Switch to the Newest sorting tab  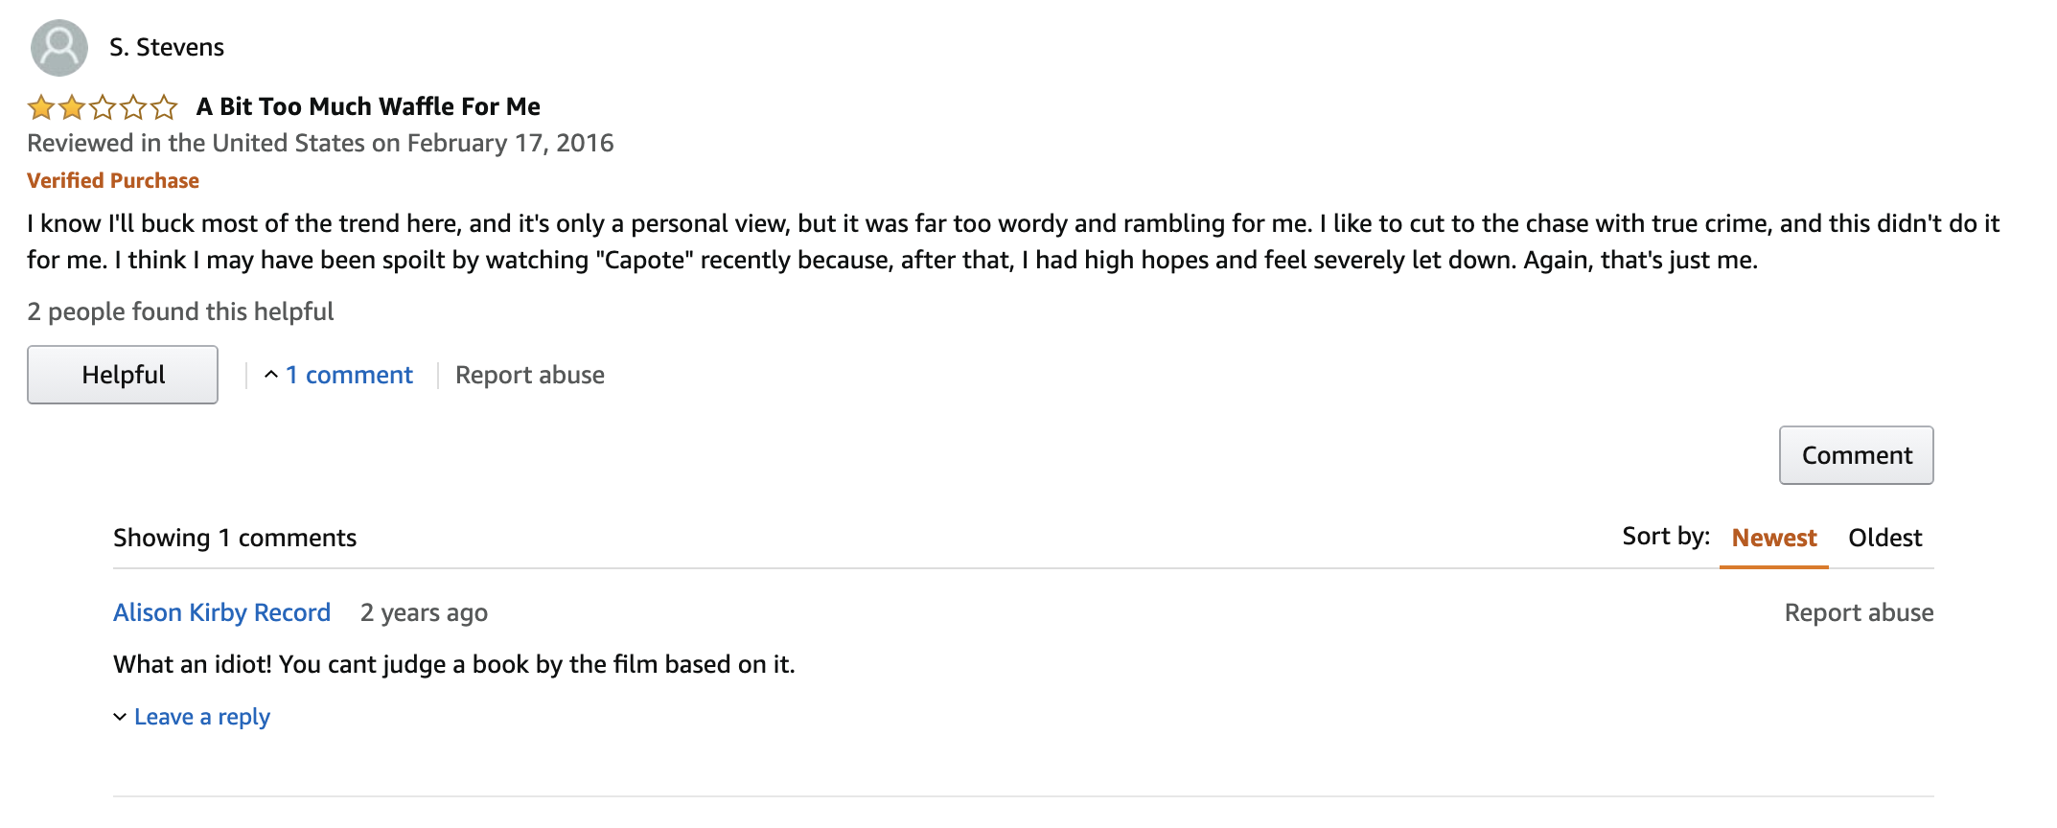(1772, 538)
